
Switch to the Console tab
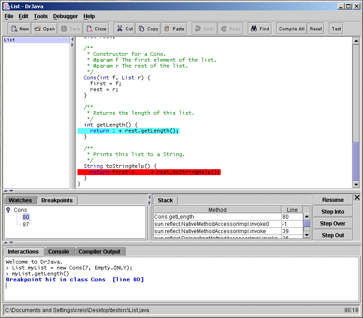[x=59, y=251]
